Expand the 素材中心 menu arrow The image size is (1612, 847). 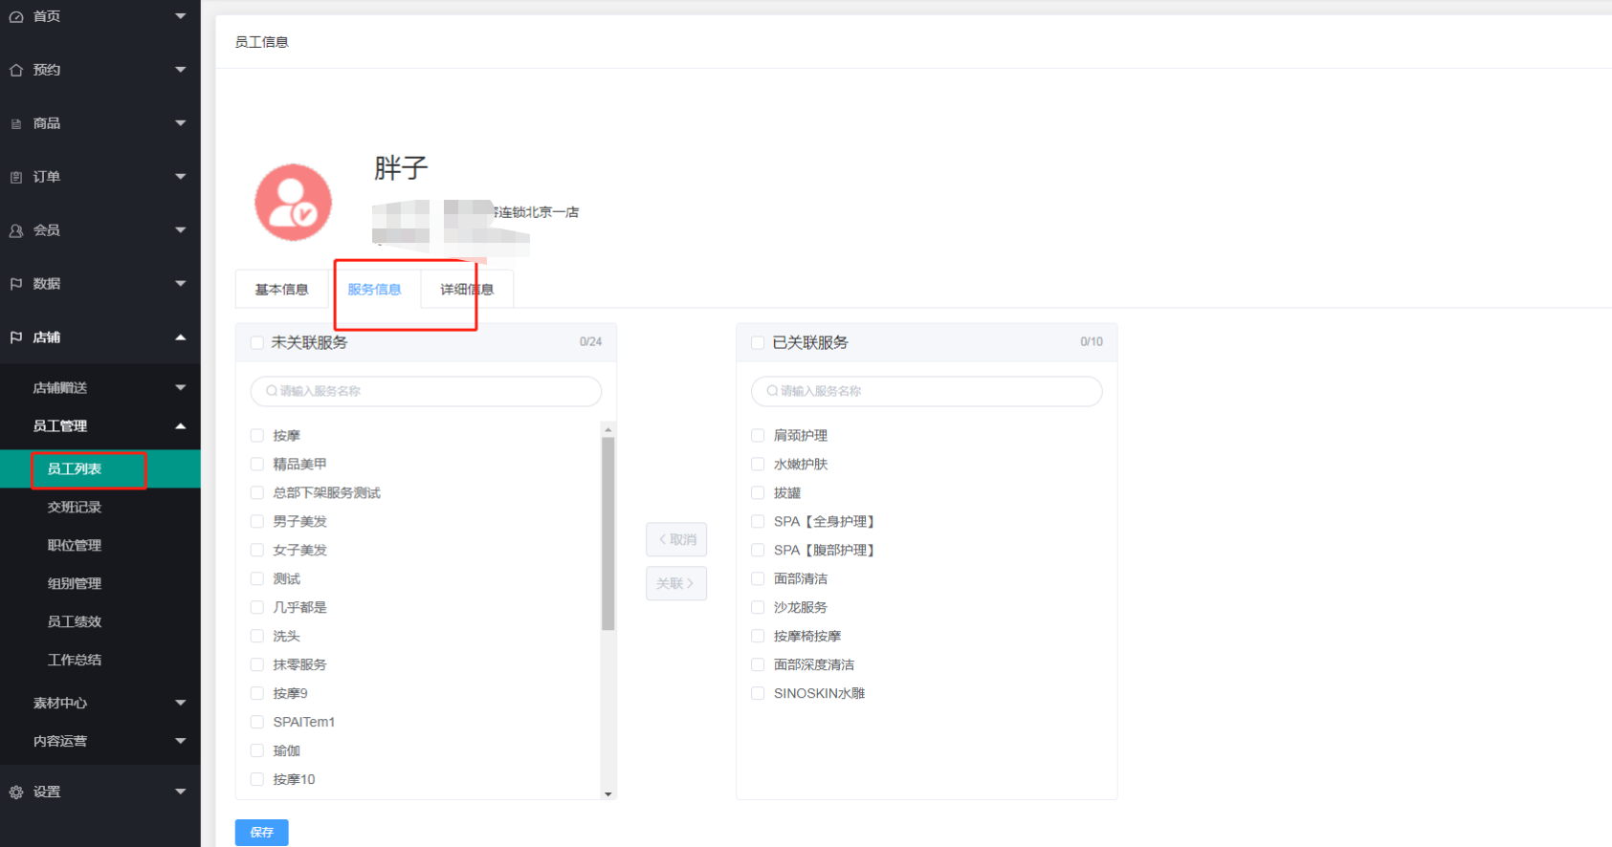click(x=181, y=703)
